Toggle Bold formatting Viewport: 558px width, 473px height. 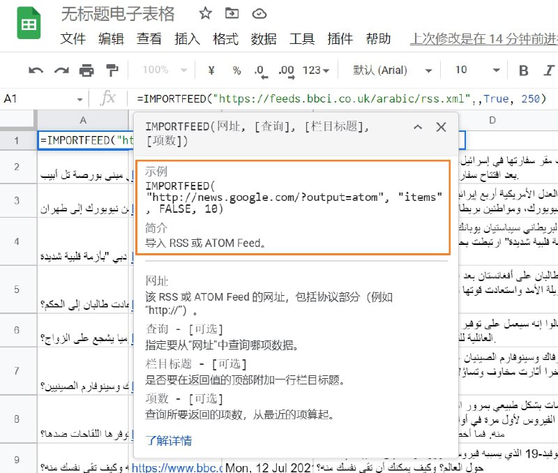(x=523, y=70)
